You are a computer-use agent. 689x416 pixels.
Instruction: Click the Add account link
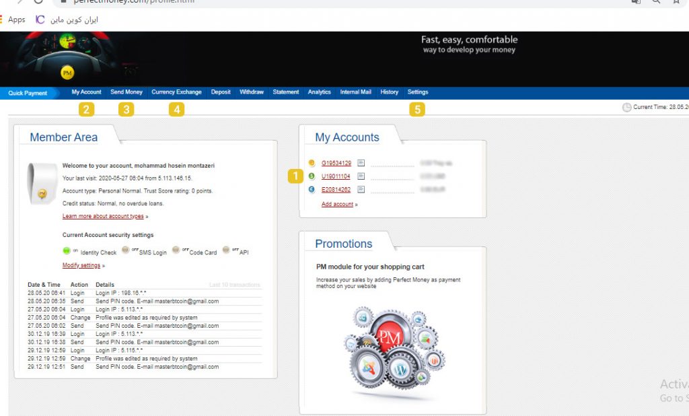tap(338, 204)
